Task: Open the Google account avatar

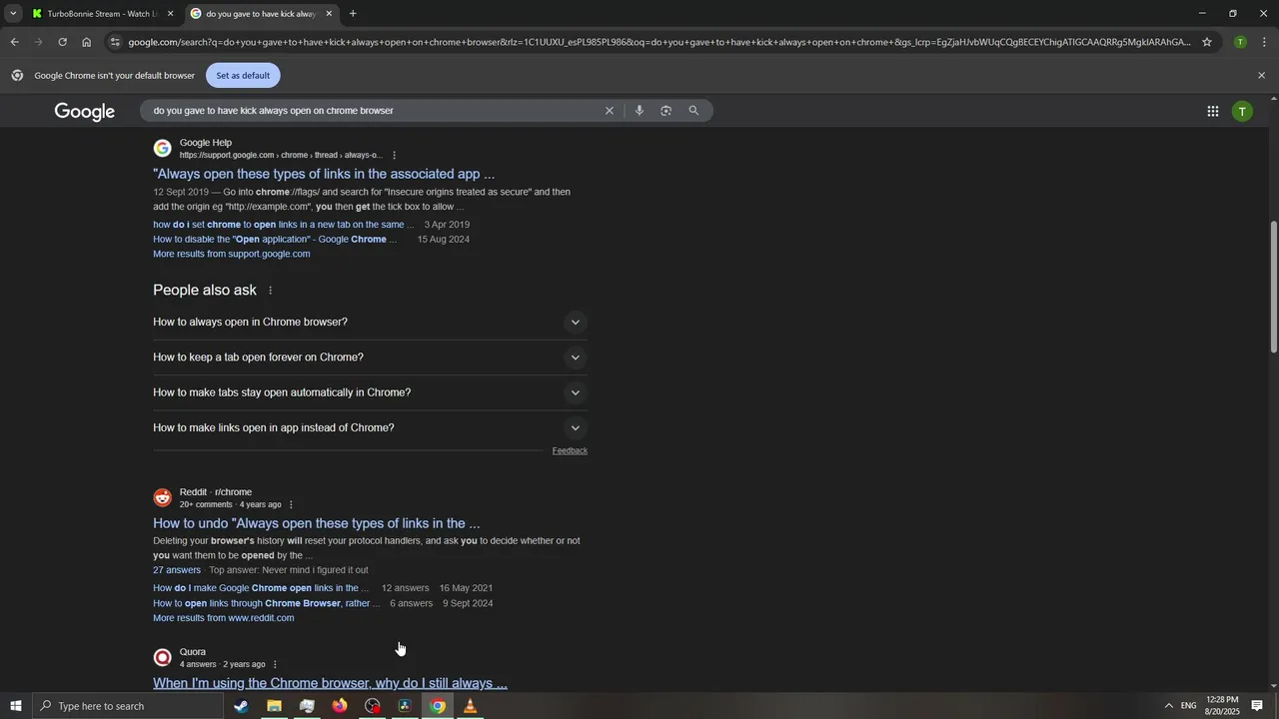Action: pos(1242,112)
